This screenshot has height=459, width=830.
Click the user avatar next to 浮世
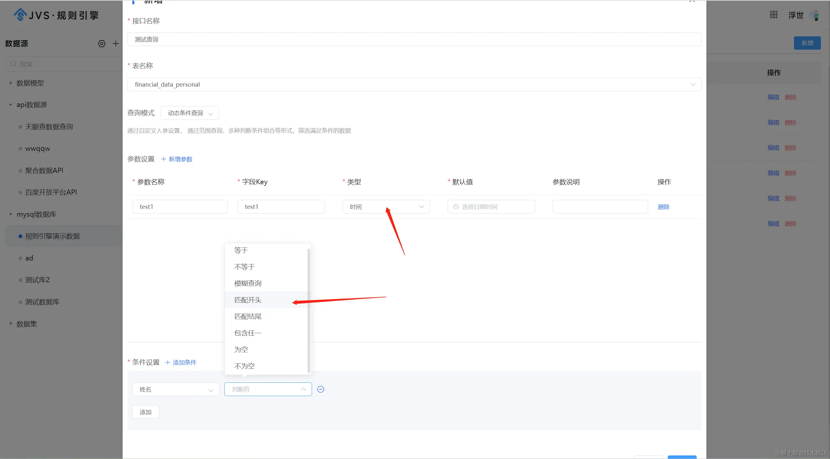[815, 15]
